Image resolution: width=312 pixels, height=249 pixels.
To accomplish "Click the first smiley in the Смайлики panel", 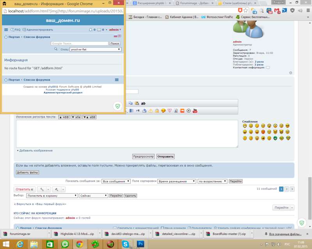I will point(245,126).
